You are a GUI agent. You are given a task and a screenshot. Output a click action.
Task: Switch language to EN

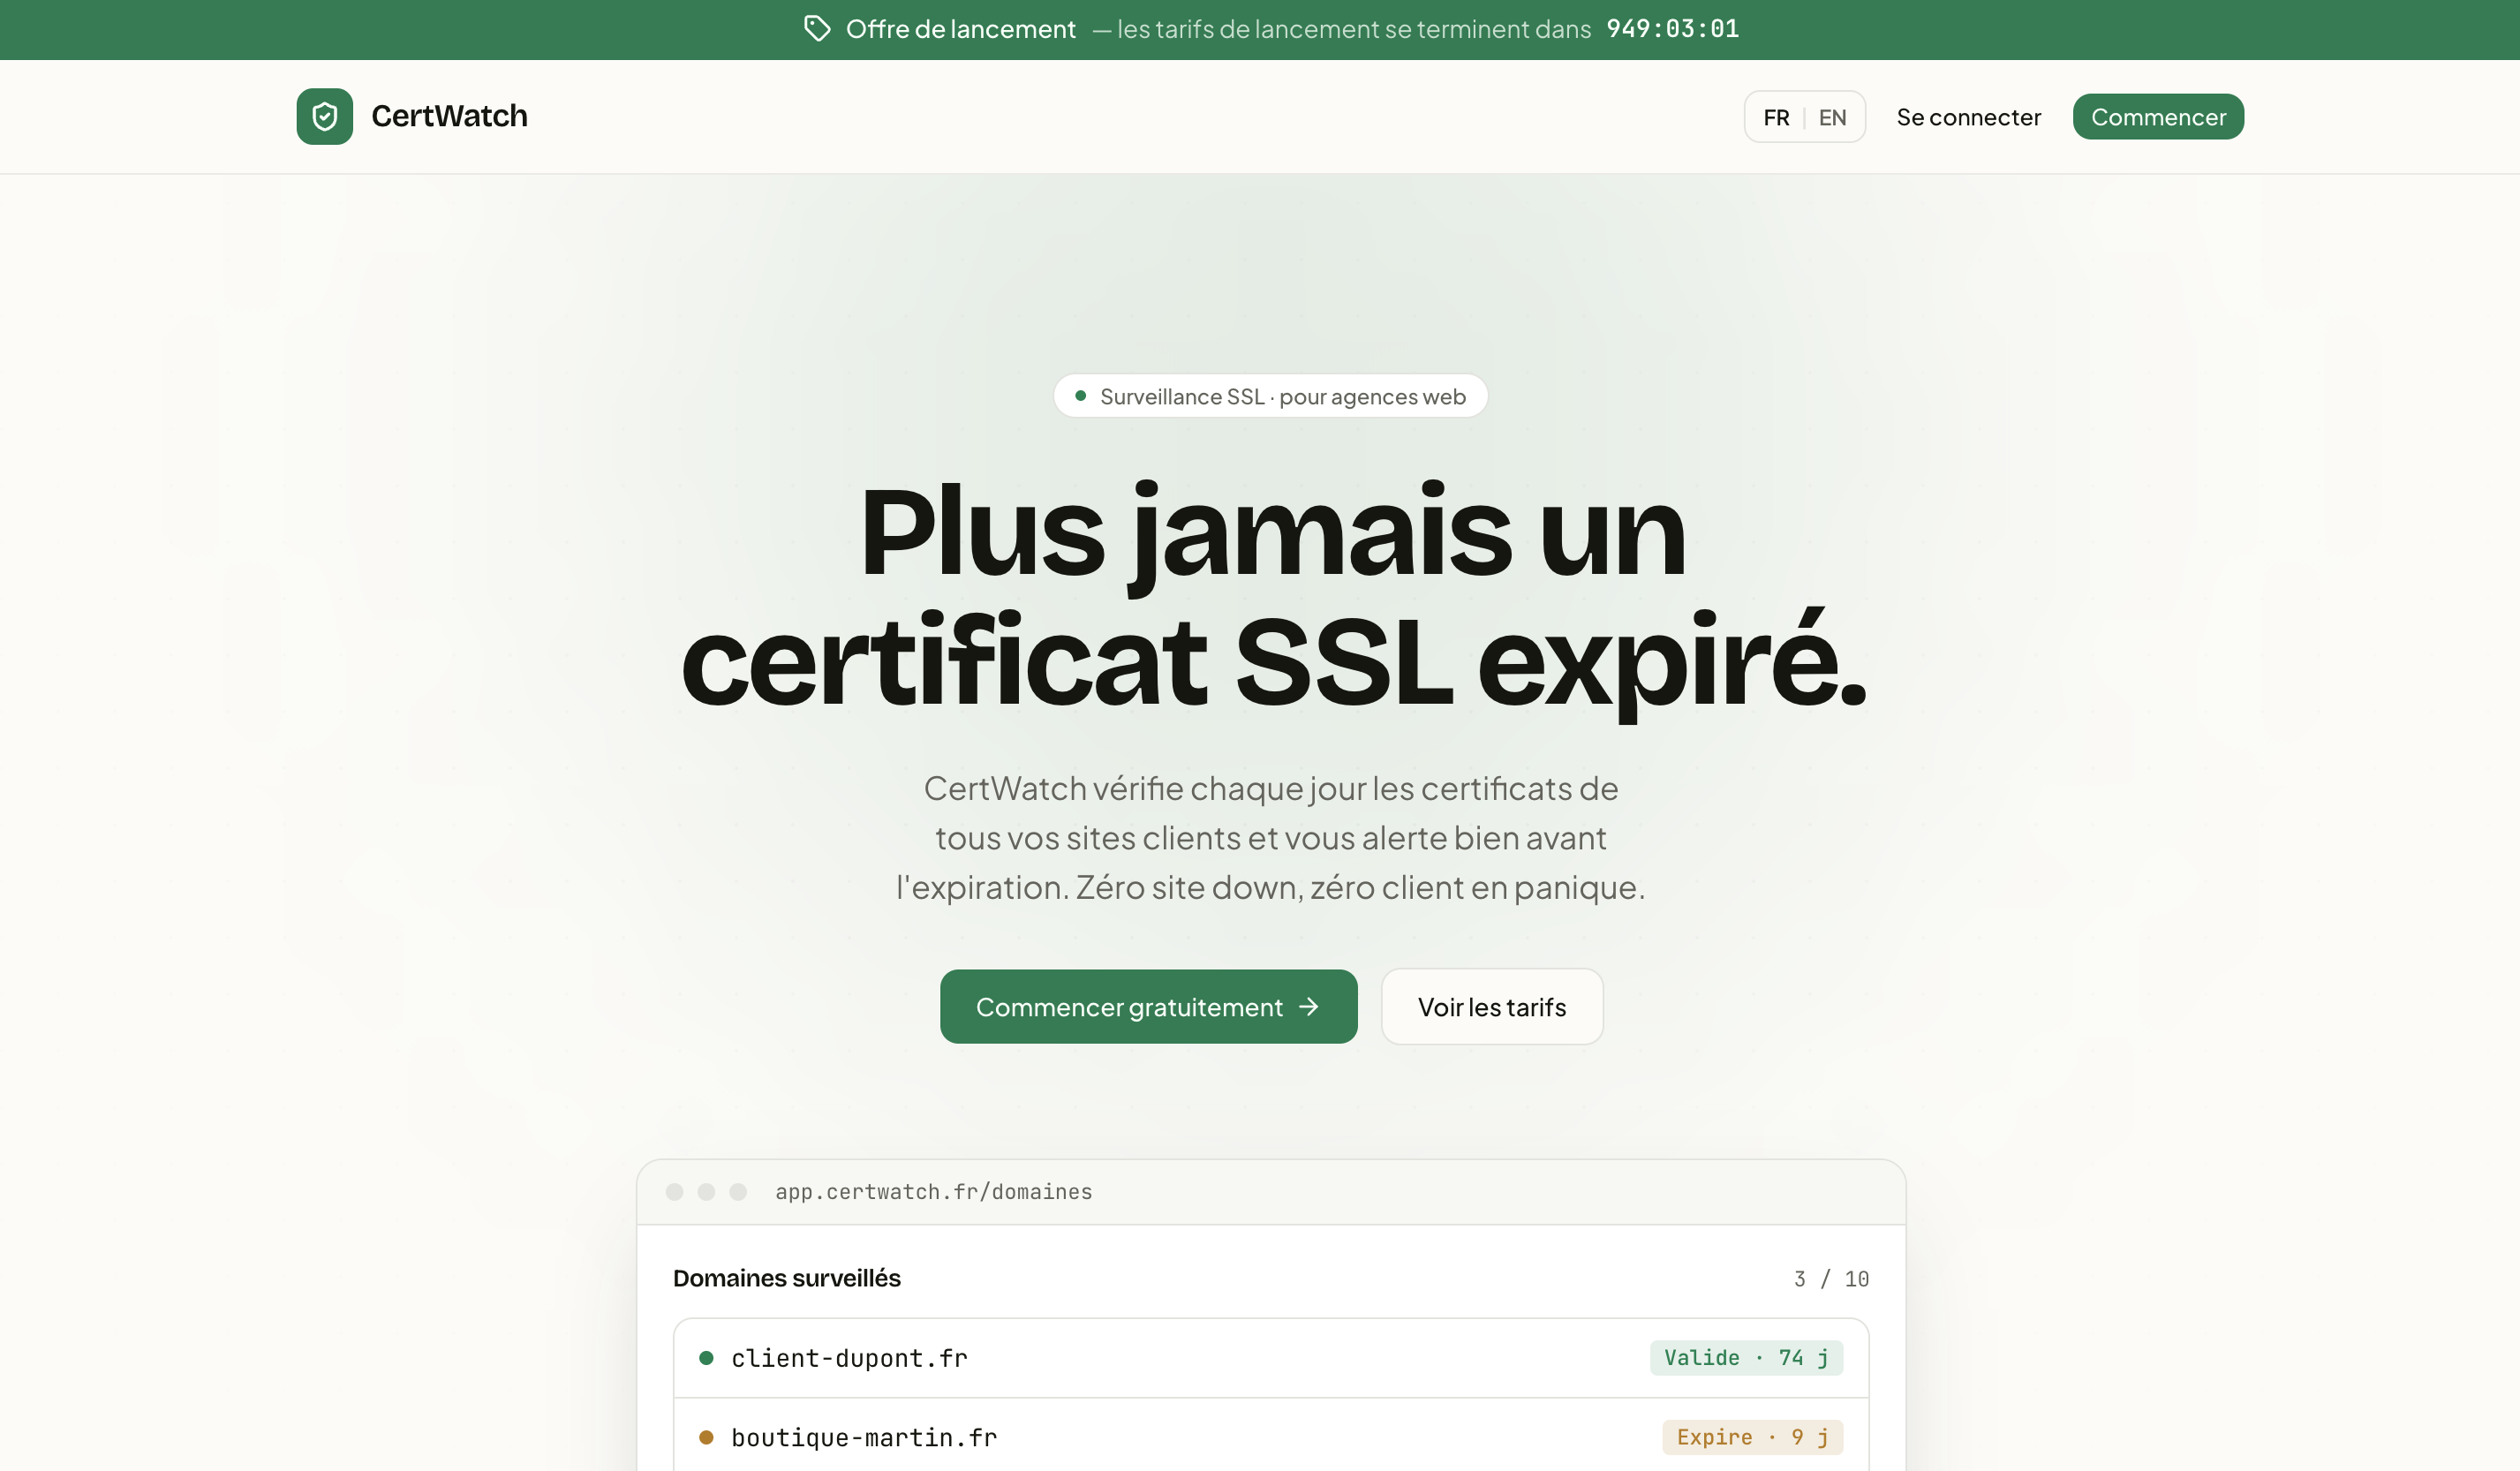[x=1832, y=117]
